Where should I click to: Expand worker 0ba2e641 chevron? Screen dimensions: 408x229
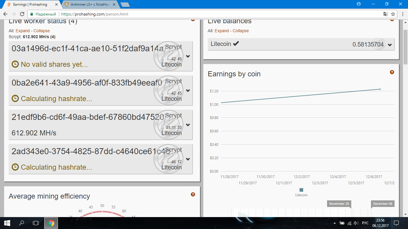coord(188,91)
